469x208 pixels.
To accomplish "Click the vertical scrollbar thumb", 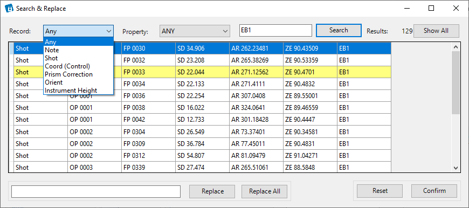I will (x=456, y=82).
